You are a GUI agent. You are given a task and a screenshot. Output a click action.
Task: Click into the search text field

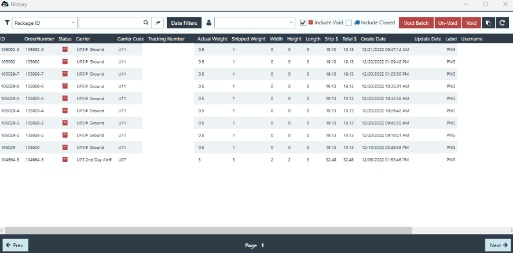(x=110, y=23)
